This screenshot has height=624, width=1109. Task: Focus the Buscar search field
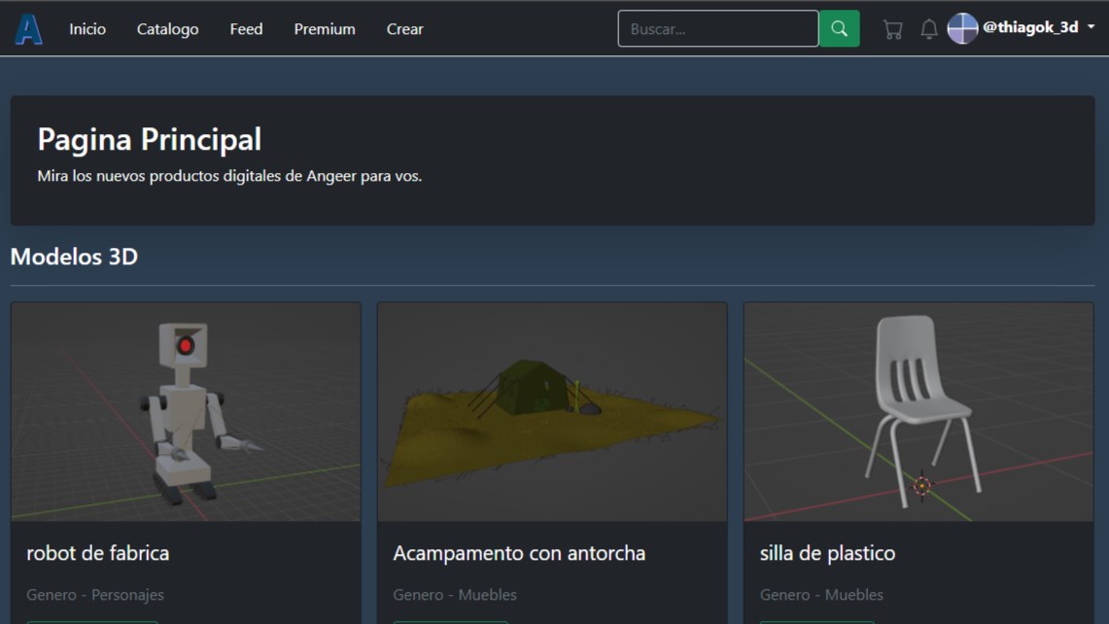click(x=718, y=28)
